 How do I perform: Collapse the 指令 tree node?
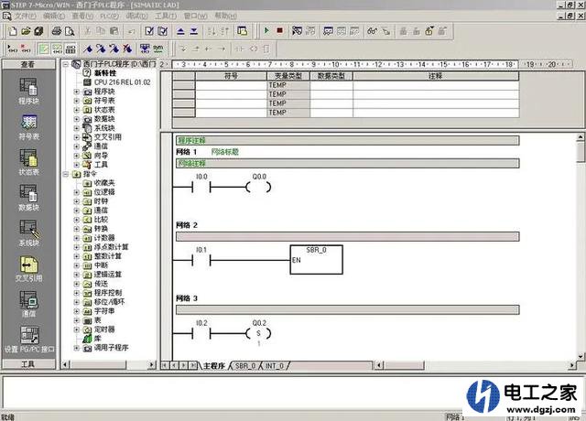66,174
